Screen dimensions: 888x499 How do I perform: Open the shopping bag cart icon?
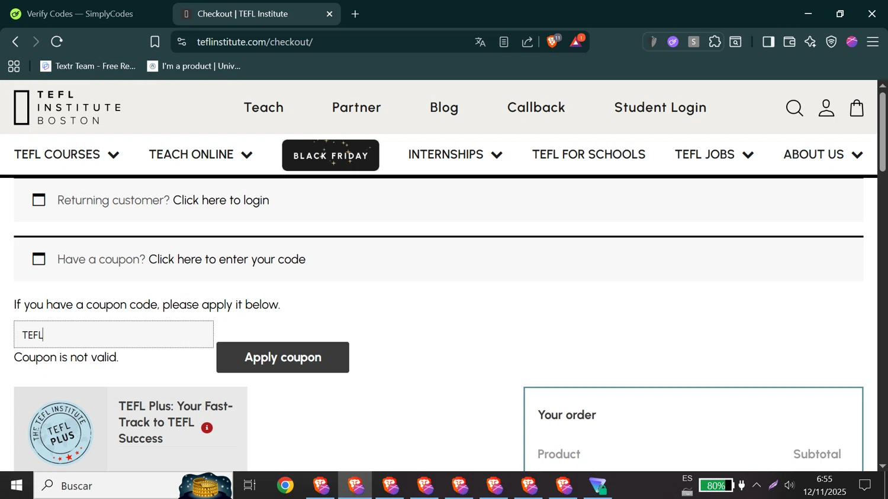pyautogui.click(x=857, y=108)
